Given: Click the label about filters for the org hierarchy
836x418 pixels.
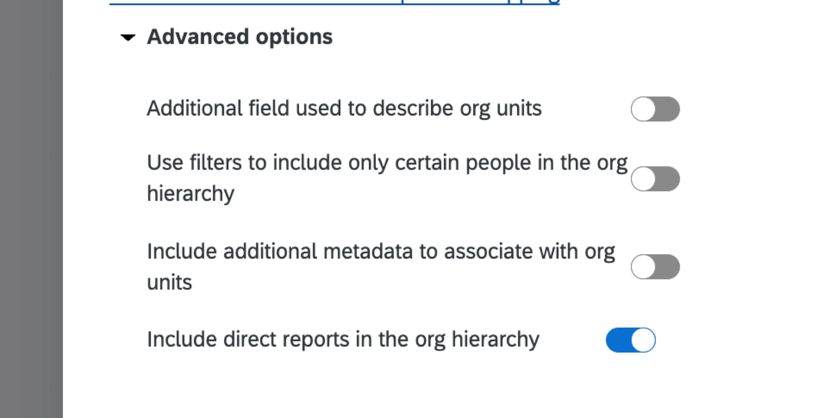Looking at the screenshot, I should coord(387,177).
